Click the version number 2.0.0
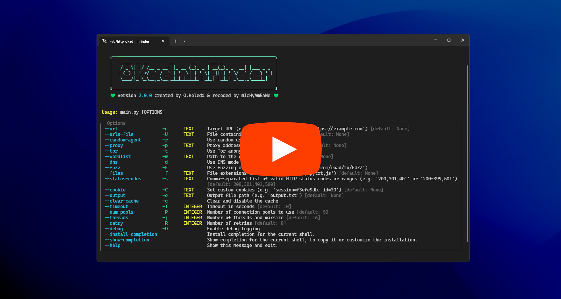This screenshot has width=561, height=299. (145, 96)
